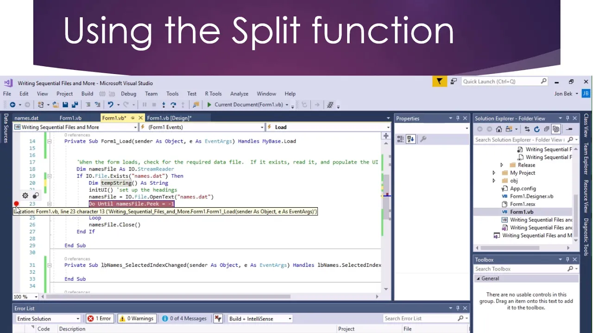This screenshot has height=333, width=593.
Task: Open the Build menu
Action: pos(87,93)
